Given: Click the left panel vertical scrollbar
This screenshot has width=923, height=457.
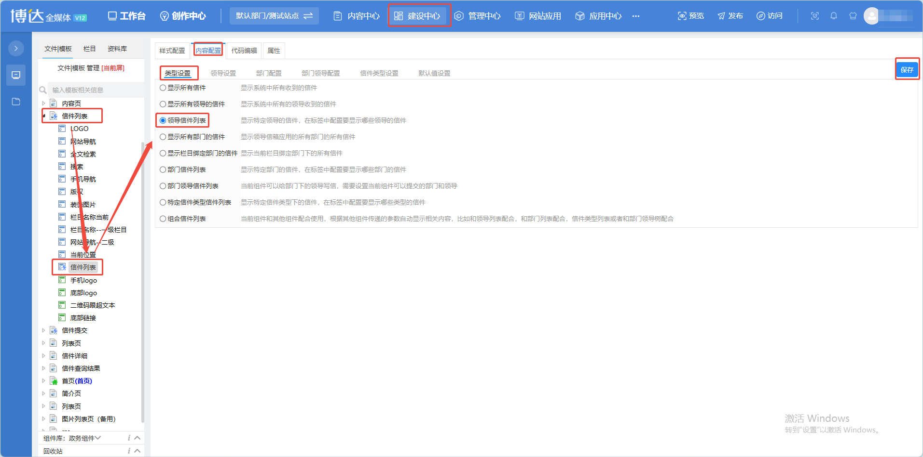Looking at the screenshot, I should [142, 282].
